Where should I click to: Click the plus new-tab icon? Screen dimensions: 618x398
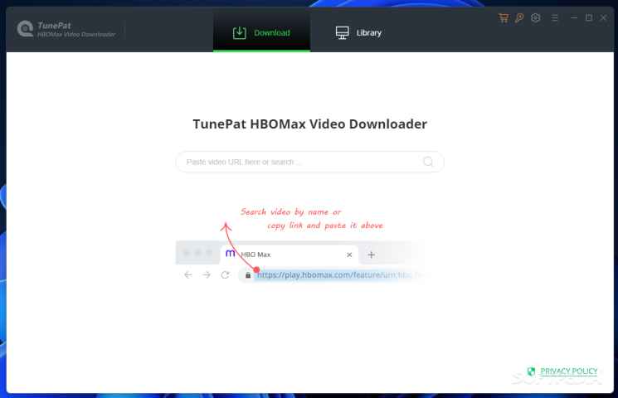(372, 255)
